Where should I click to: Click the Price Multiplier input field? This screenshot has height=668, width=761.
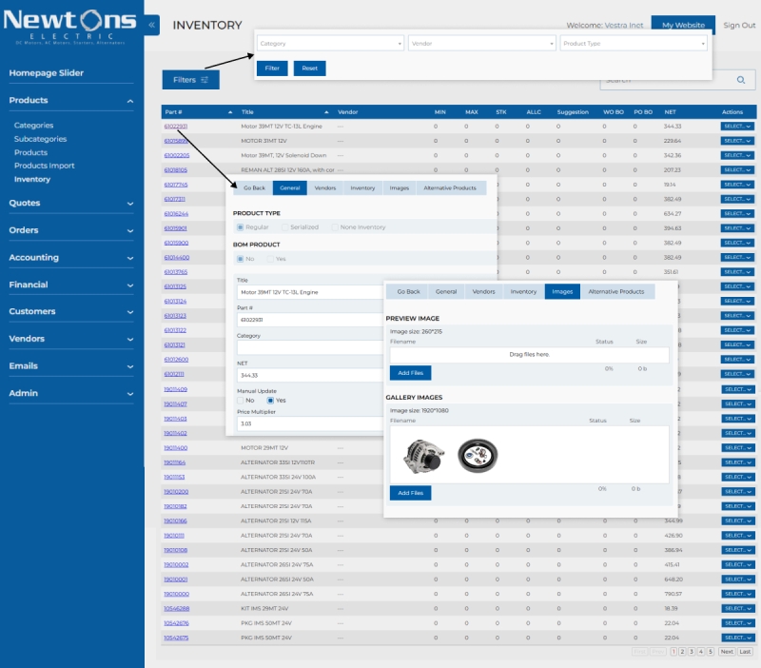click(308, 423)
